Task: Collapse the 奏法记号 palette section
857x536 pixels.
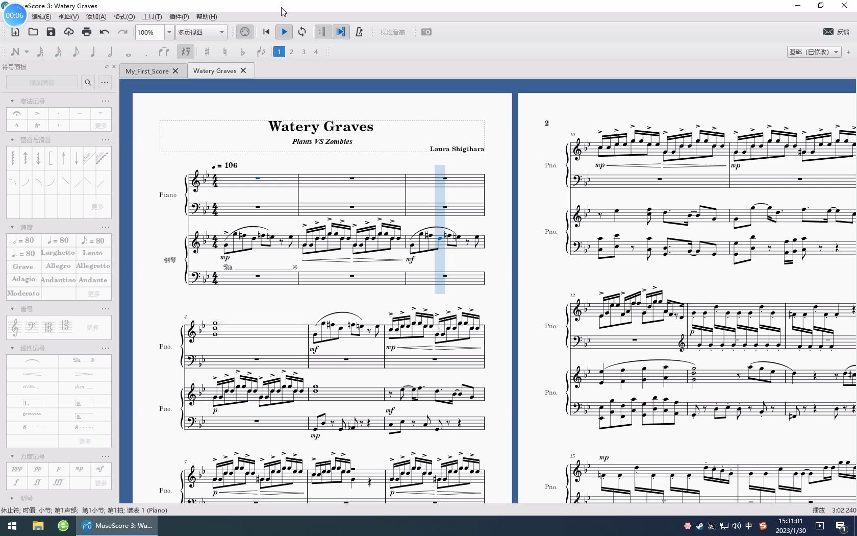Action: [12, 101]
